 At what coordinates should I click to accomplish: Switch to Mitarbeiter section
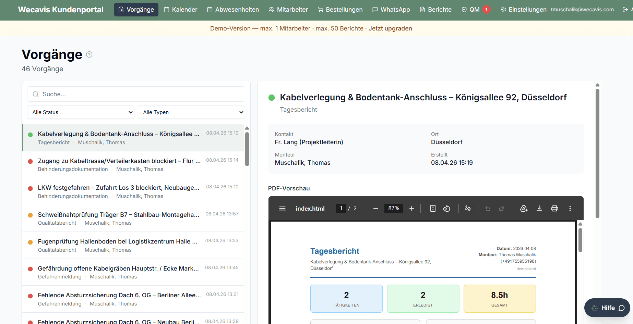click(x=288, y=10)
